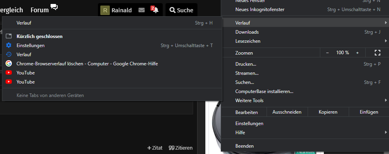This screenshot has width=389, height=154.
Task: Click the Hilfe submenu arrow
Action: coord(386,132)
